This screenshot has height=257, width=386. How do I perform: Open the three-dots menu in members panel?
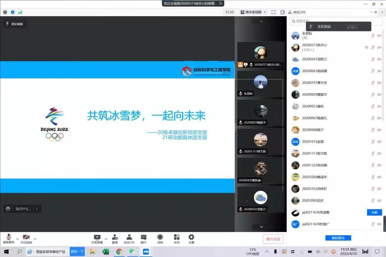click(371, 12)
